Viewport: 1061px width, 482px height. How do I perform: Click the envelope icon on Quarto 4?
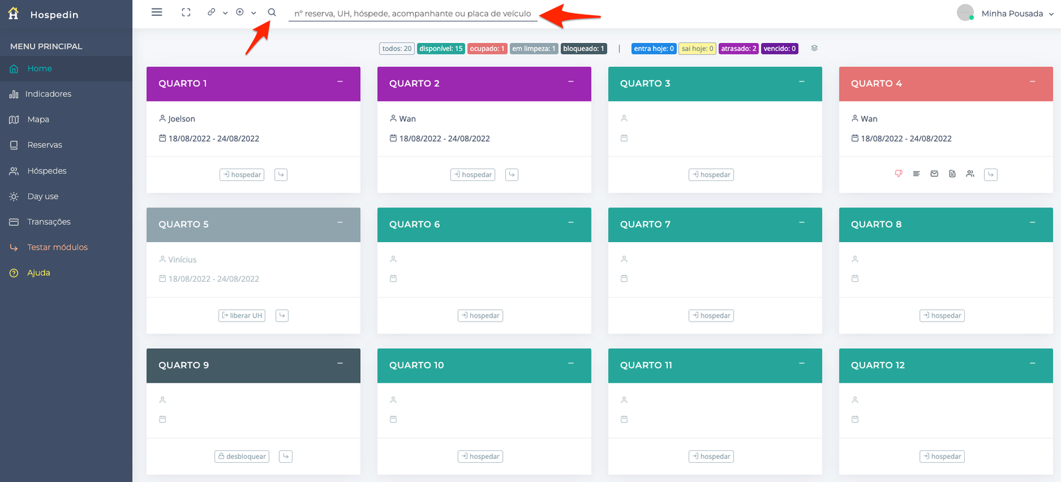934,174
